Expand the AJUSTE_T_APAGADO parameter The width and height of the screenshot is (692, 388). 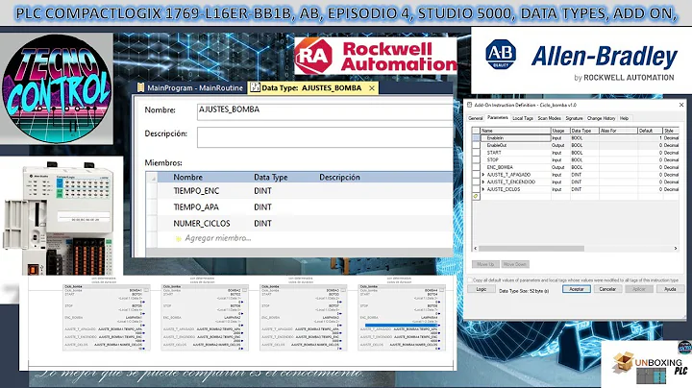tap(483, 175)
